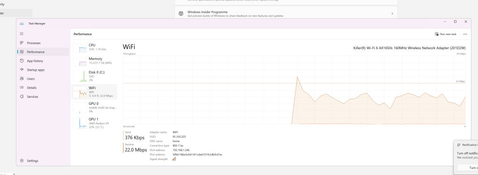Click the 54 Mbps graph scale label
The height and width of the screenshot is (175, 478).
point(461,54)
